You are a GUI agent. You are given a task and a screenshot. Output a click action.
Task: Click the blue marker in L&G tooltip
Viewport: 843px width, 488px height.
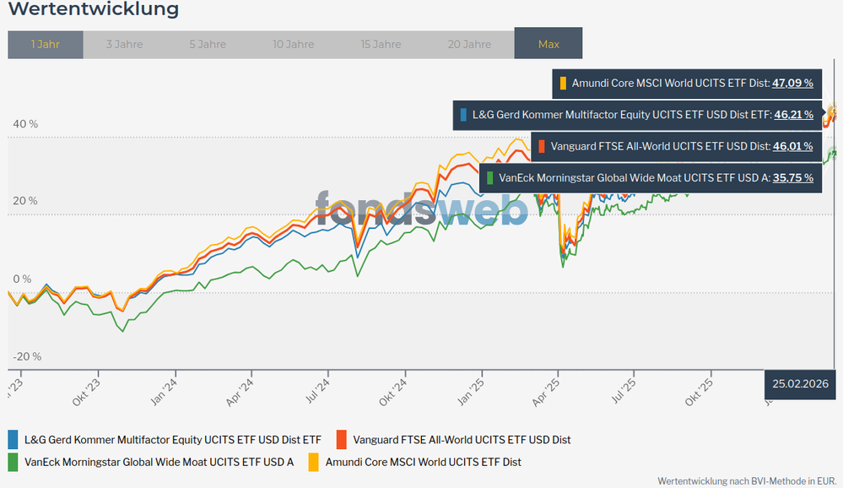coord(463,115)
